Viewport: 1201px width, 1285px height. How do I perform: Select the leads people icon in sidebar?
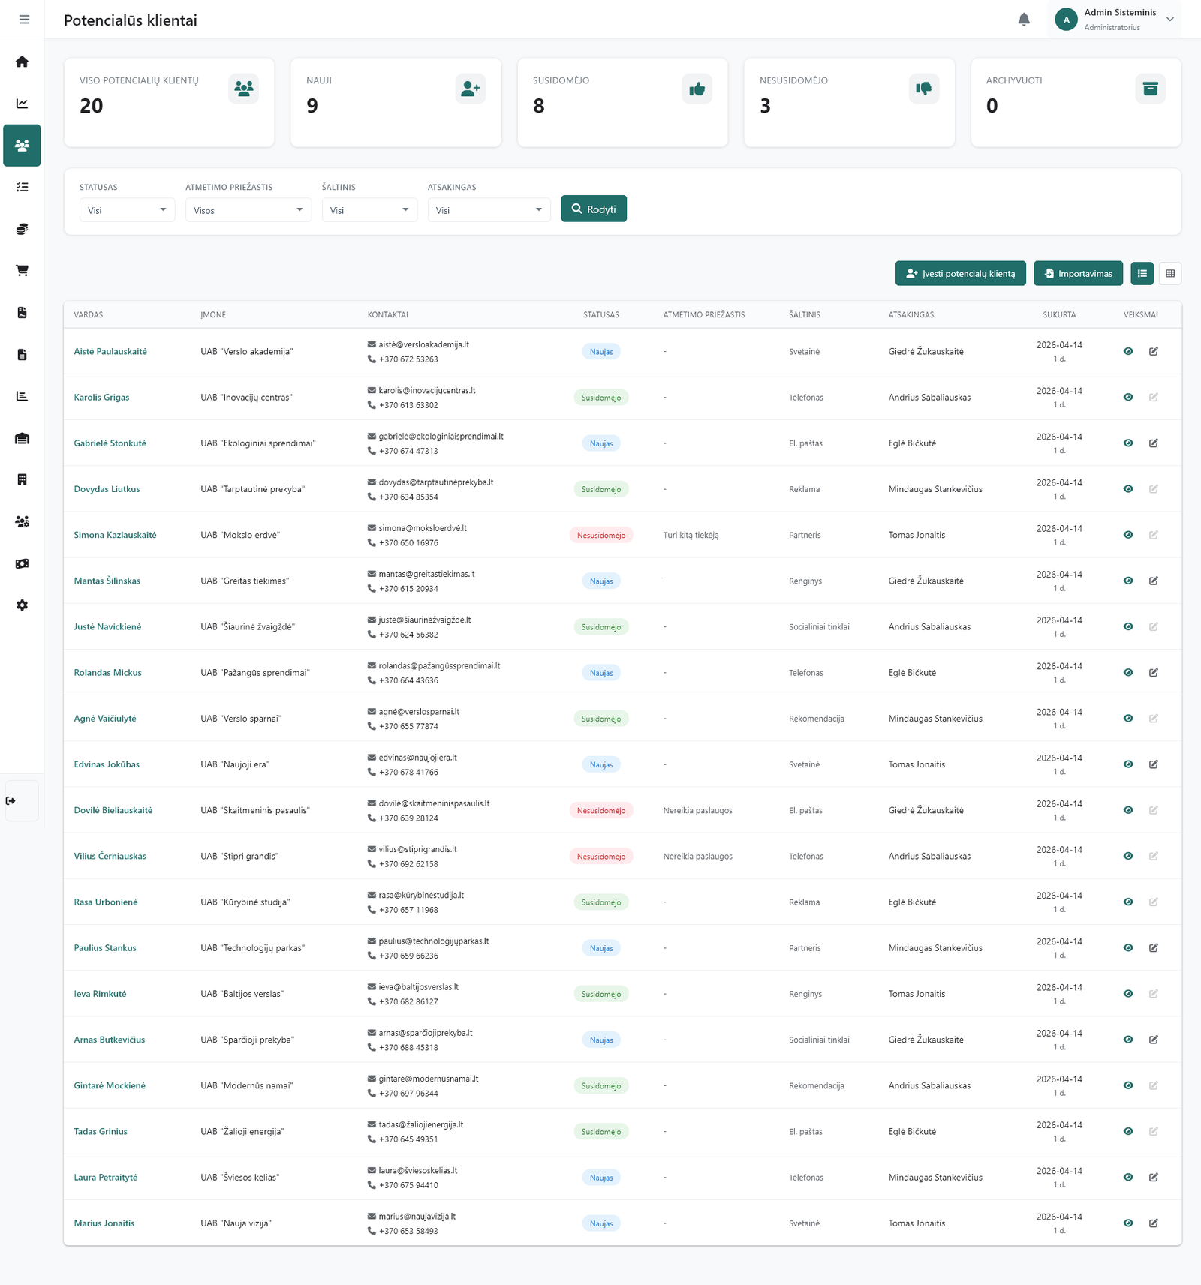click(22, 146)
